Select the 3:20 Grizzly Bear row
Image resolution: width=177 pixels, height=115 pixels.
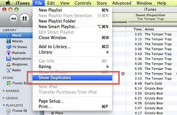[145, 94]
